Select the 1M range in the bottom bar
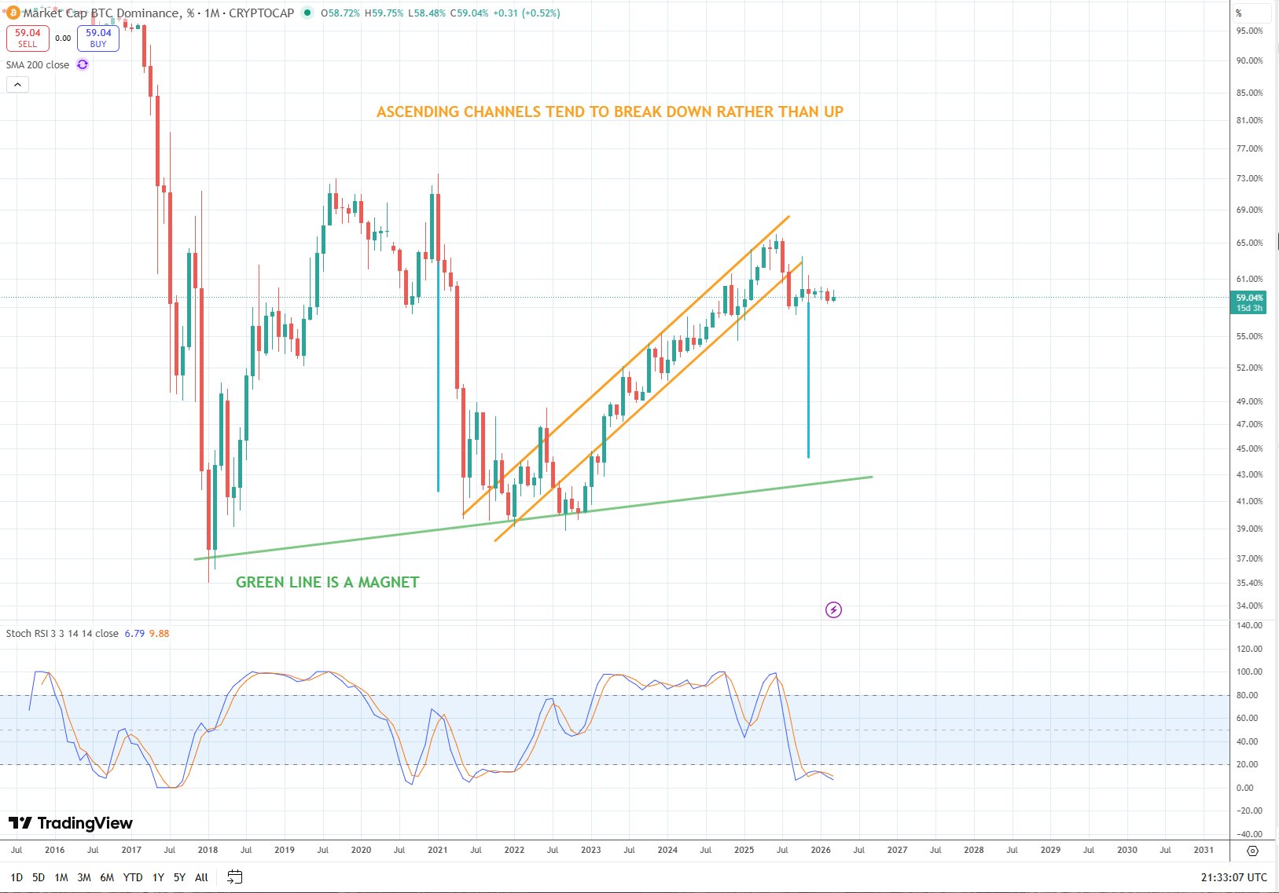The width and height of the screenshot is (1279, 893). pos(61,877)
